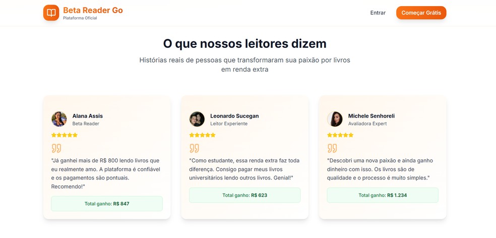Click the star rating in Michele's review
This screenshot has width=496, height=238.
[x=340, y=135]
